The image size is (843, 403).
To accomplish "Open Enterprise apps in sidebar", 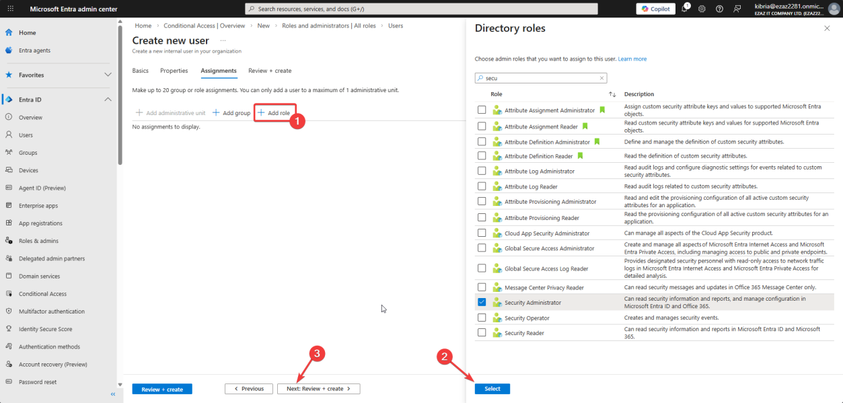I will pyautogui.click(x=38, y=205).
